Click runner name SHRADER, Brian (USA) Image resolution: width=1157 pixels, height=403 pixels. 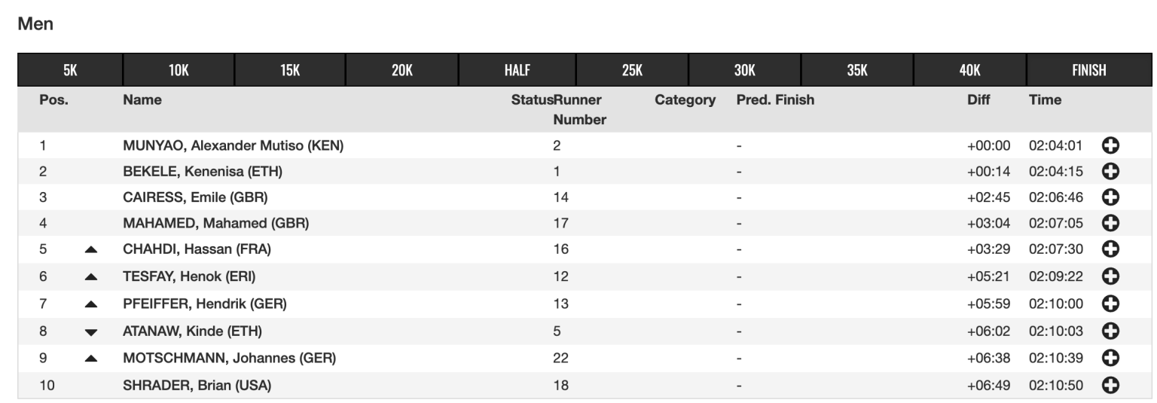pyautogui.click(x=197, y=386)
